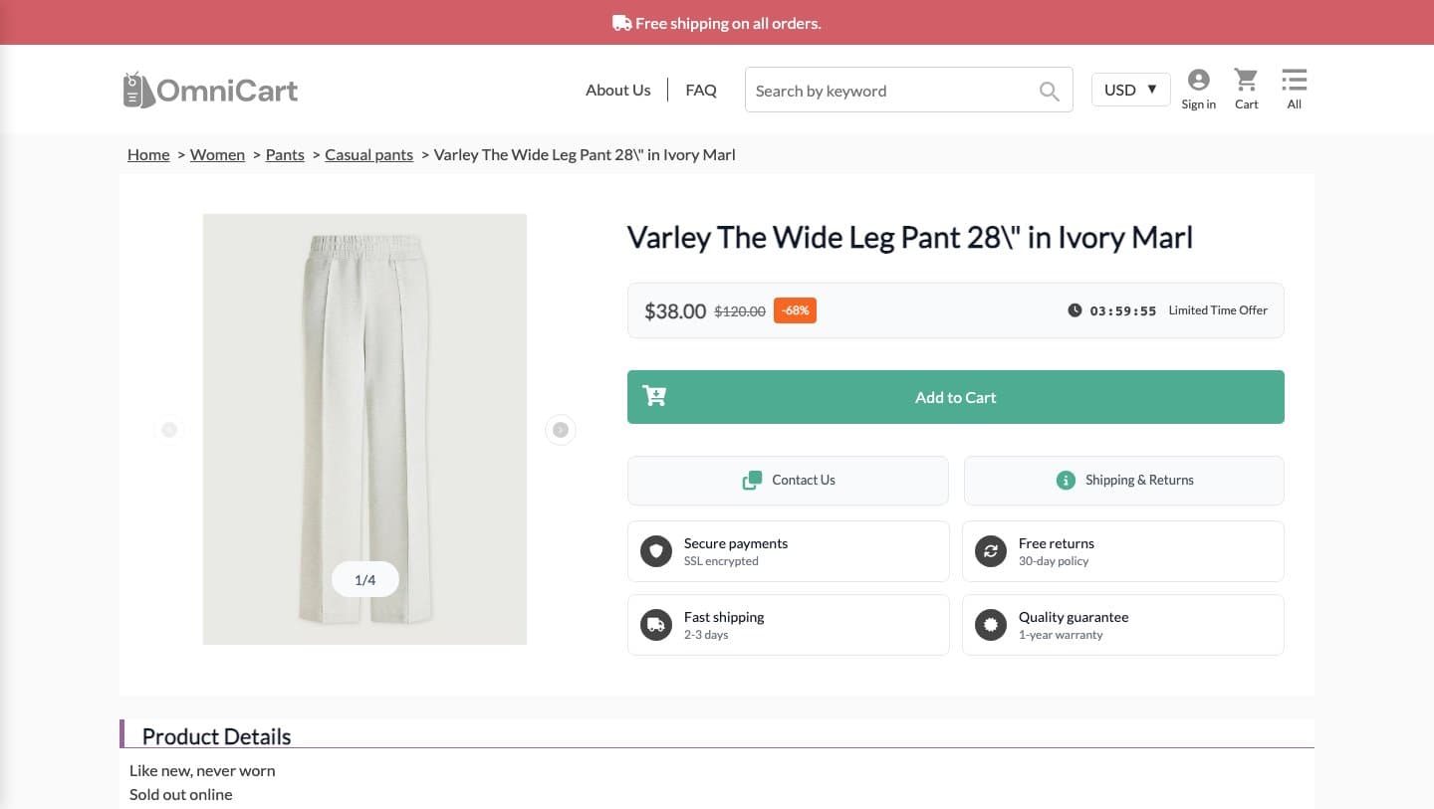
Task: Click the 'Sold out online' text
Action: 180,794
